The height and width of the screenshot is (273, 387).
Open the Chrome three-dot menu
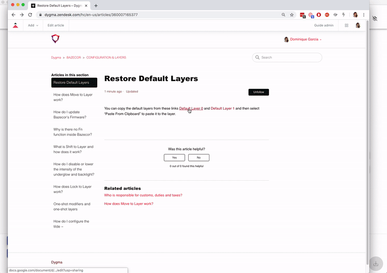364,15
